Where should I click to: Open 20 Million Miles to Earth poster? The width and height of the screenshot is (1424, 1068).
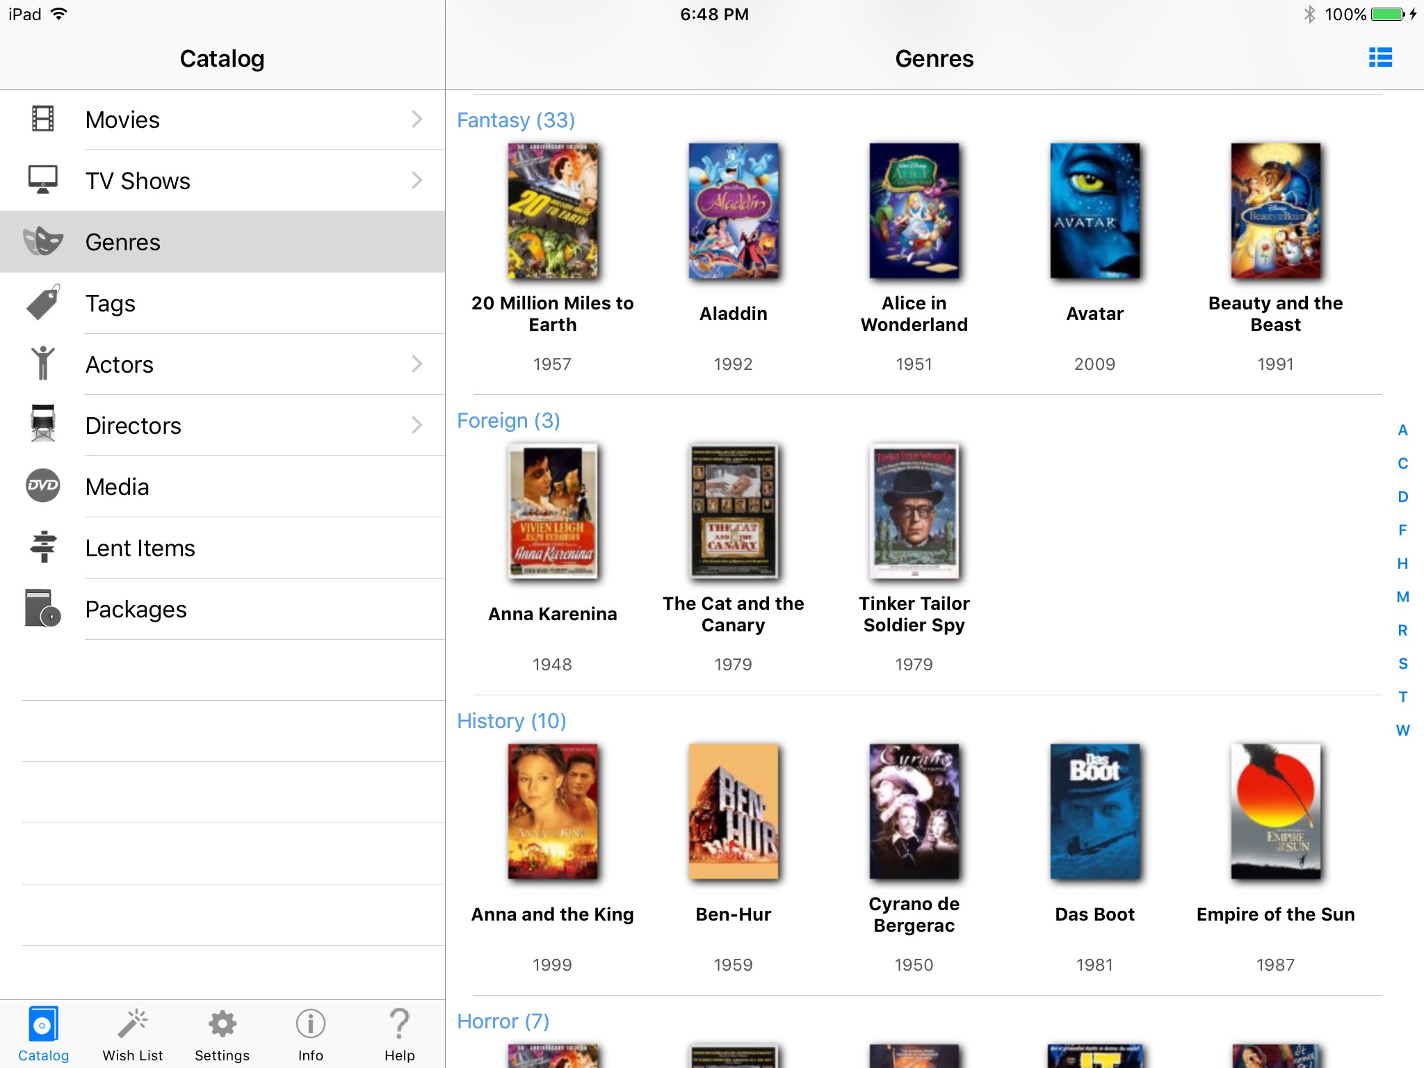point(553,211)
